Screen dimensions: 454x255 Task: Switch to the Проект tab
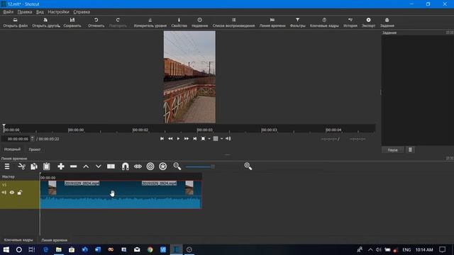pos(35,149)
